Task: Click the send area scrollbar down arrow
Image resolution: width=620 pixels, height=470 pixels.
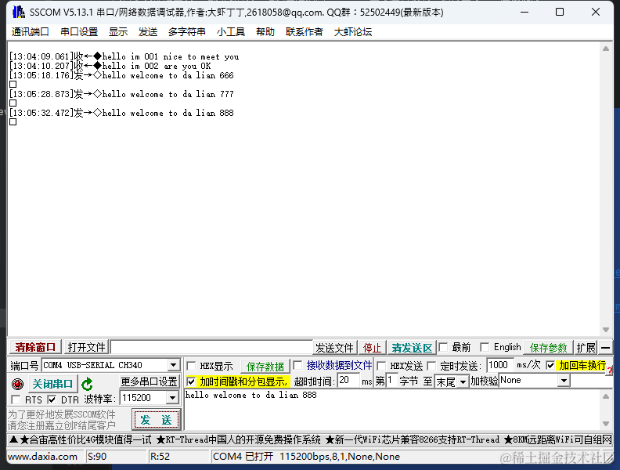Action: 606,424
